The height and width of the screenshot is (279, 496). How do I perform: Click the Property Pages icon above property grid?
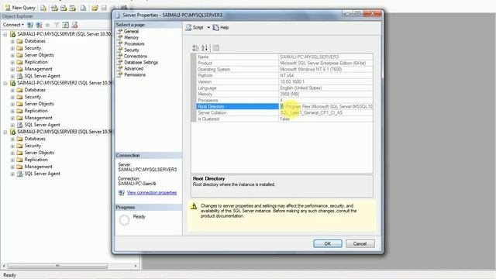(x=215, y=48)
